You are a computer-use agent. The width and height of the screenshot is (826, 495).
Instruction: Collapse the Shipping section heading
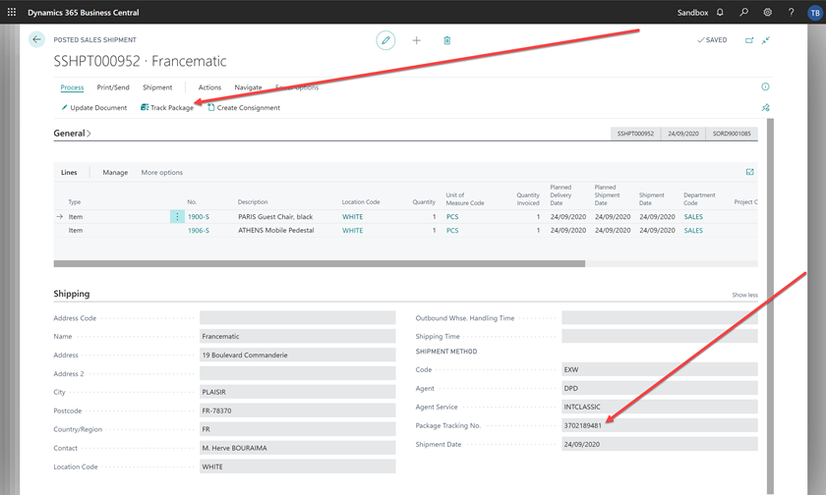(x=72, y=294)
